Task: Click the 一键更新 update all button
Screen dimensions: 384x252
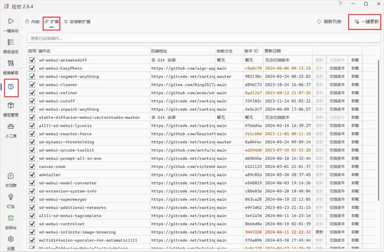Action: pos(367,22)
